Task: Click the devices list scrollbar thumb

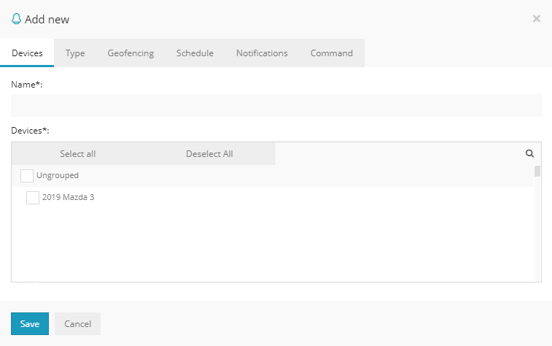Action: tap(537, 172)
